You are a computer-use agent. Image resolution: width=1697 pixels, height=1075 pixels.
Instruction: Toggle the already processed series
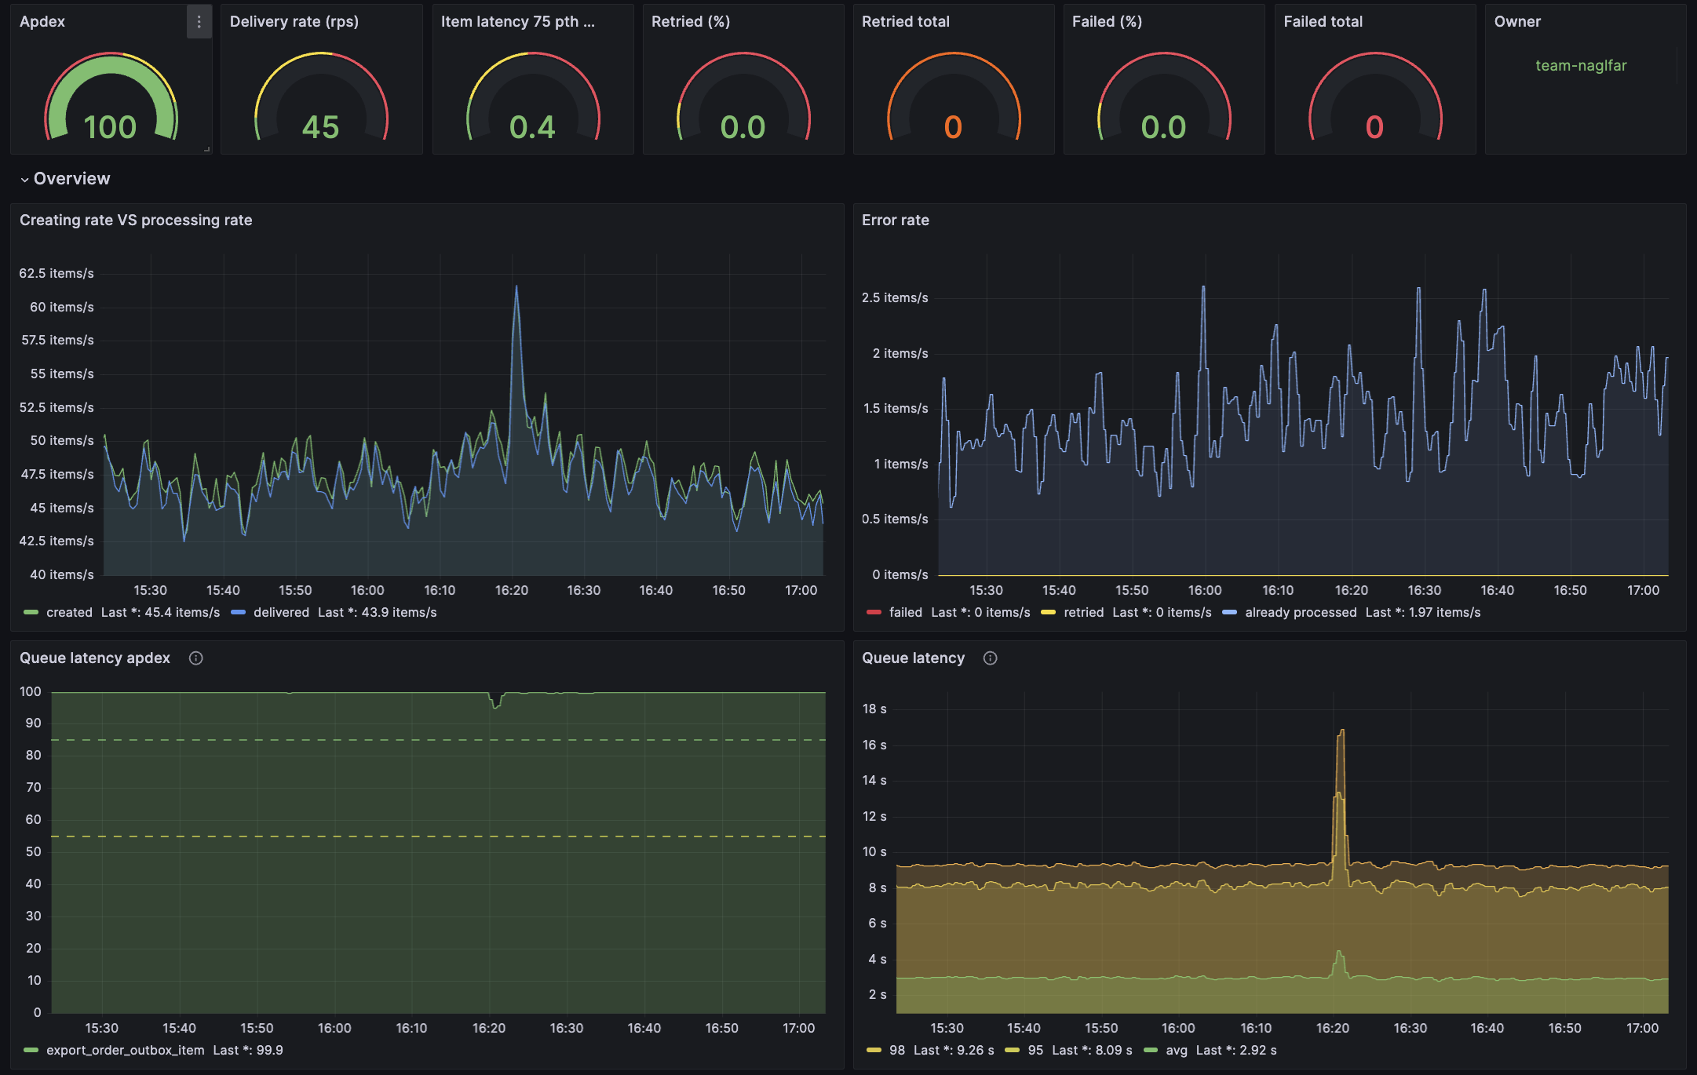(1300, 612)
